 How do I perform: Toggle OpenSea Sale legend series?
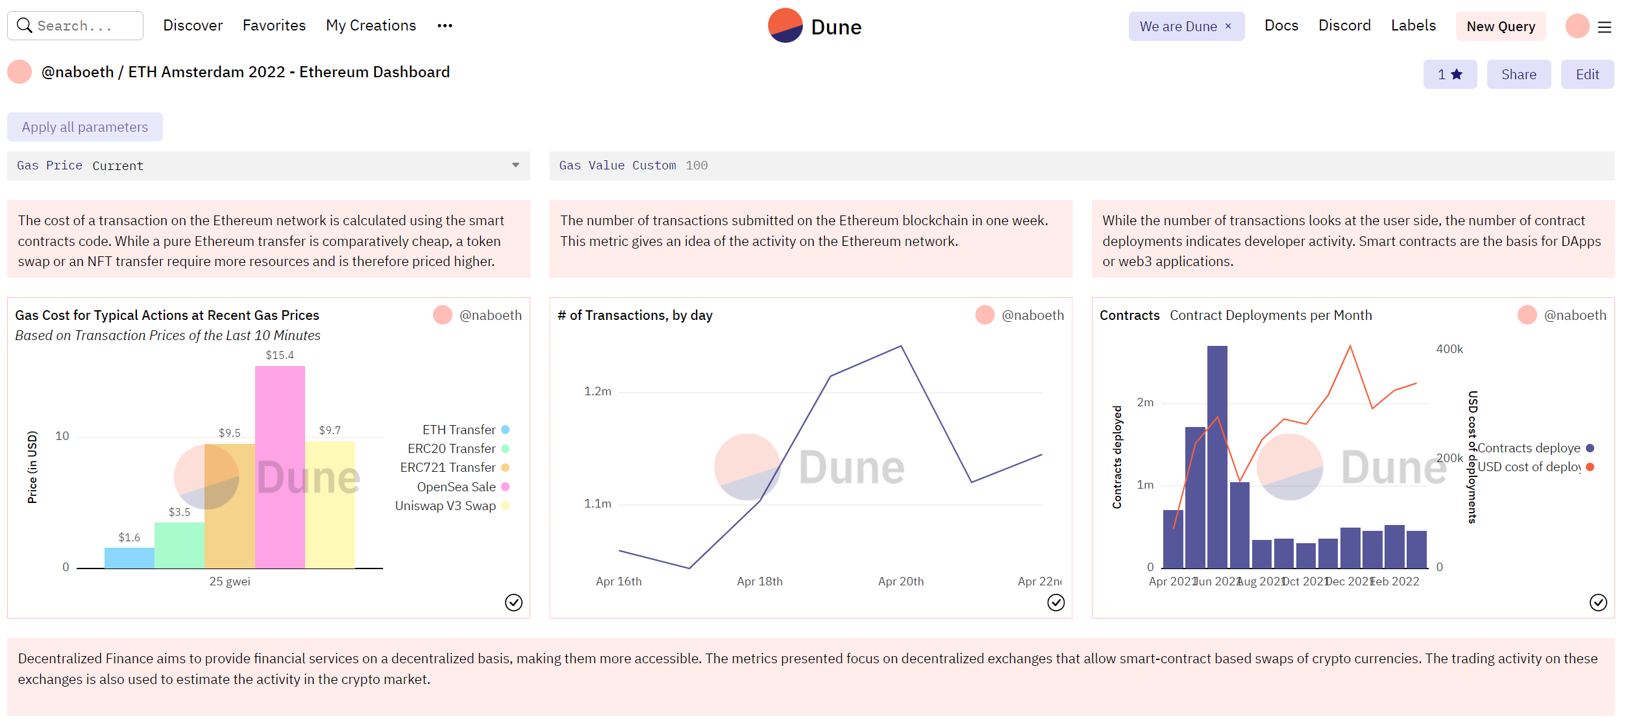(463, 487)
